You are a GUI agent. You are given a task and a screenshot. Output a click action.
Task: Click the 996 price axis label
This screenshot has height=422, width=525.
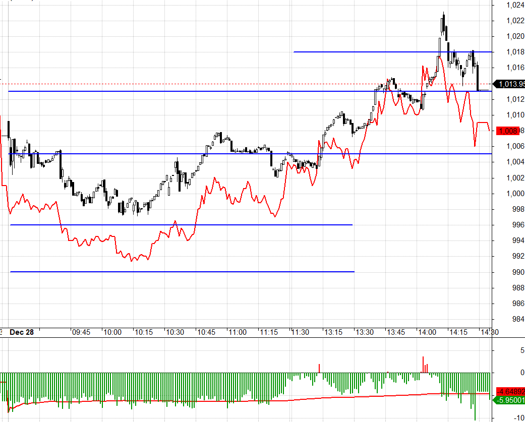coord(518,225)
